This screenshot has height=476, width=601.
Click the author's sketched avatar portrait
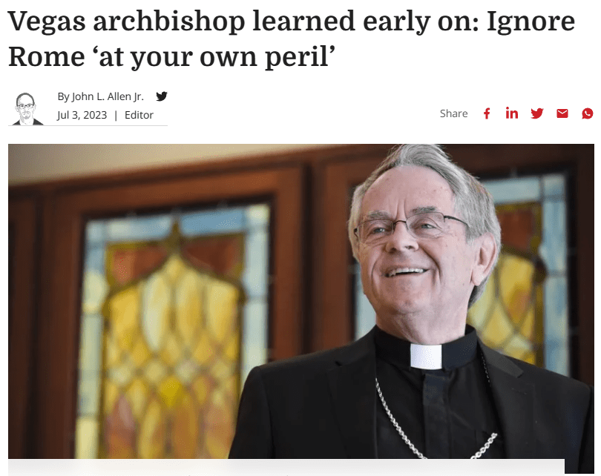26,109
